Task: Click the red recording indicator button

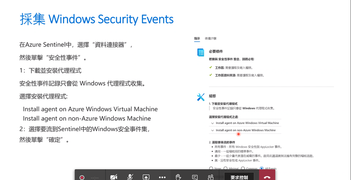Action: pos(82,178)
